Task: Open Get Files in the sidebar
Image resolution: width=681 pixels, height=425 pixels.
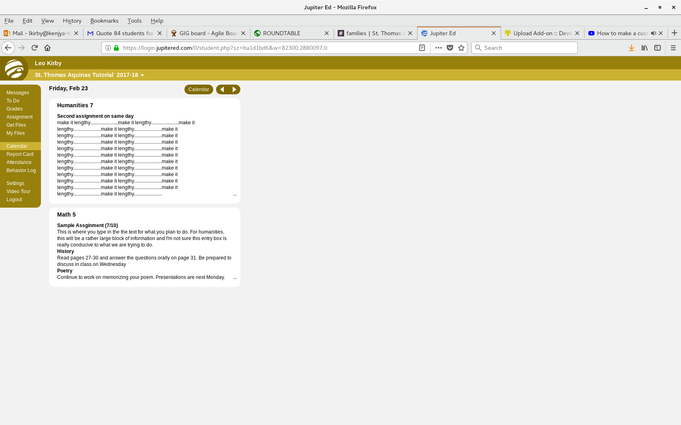Action: coord(16,125)
